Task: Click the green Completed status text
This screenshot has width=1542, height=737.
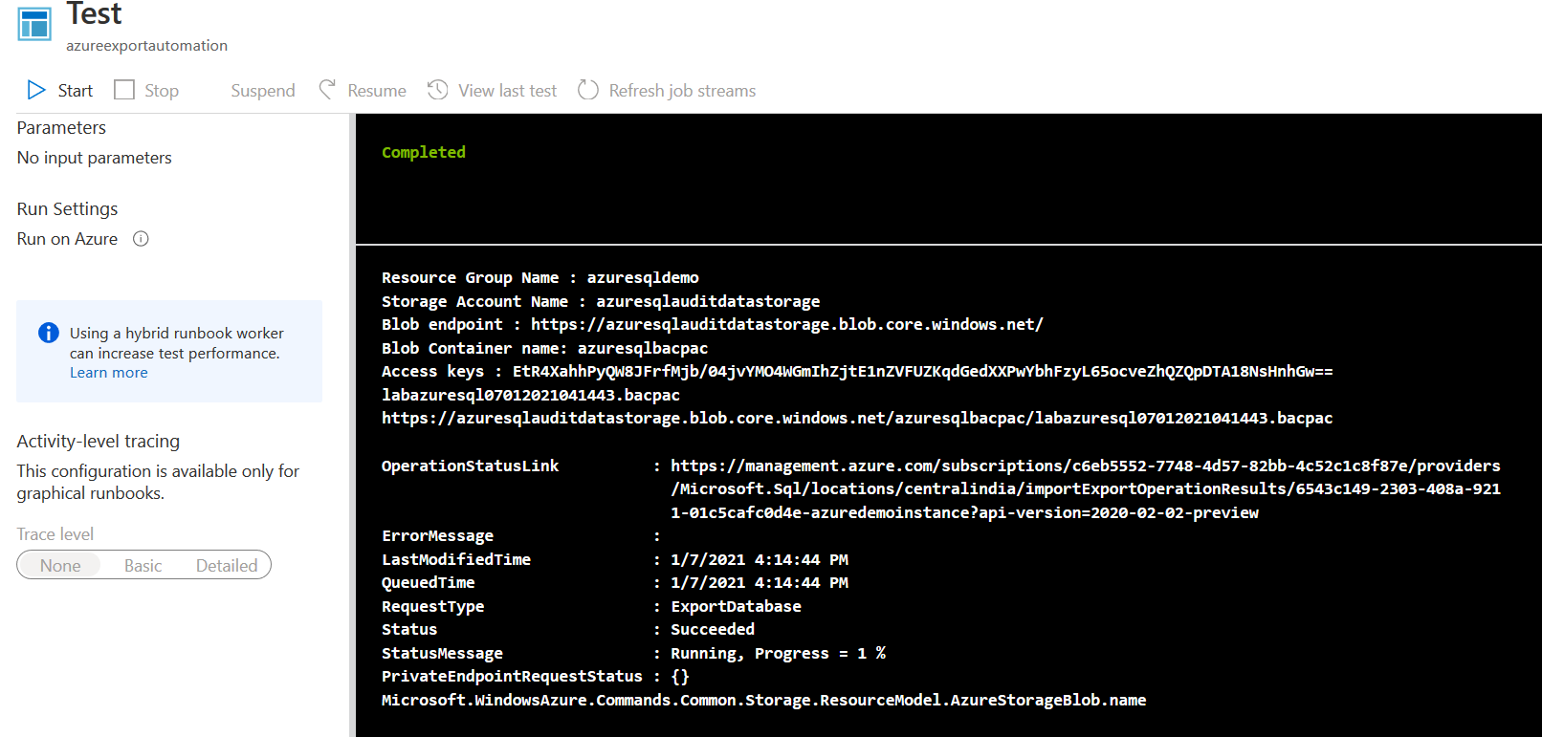Action: click(x=424, y=152)
